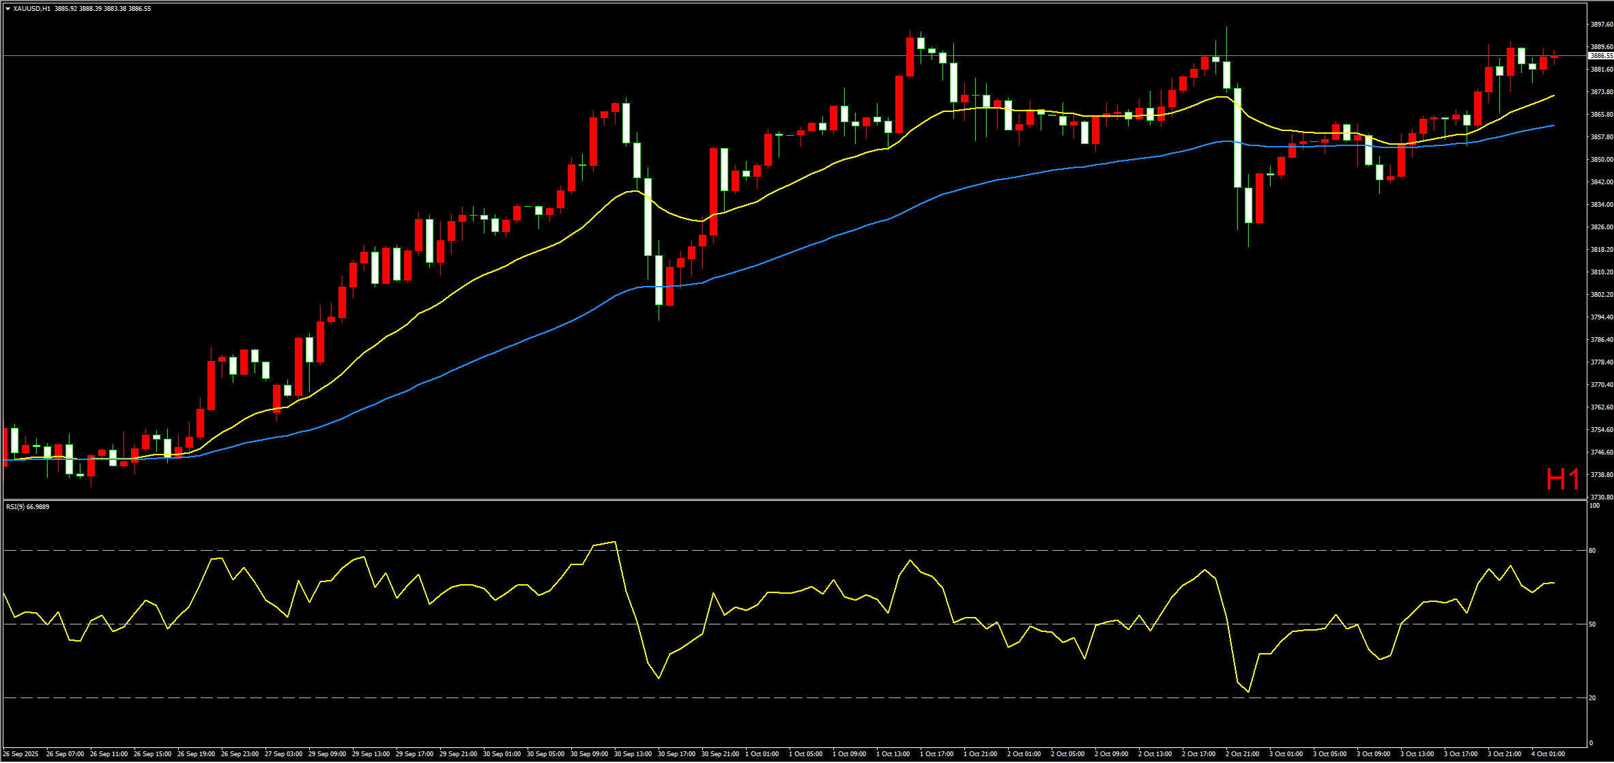Click the current price label 3886.55

pos(1601,56)
